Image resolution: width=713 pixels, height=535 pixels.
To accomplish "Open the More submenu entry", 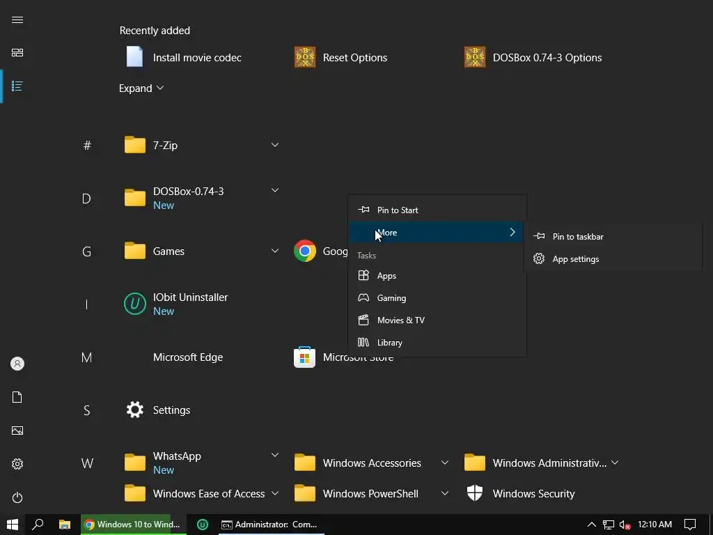I will 437,232.
